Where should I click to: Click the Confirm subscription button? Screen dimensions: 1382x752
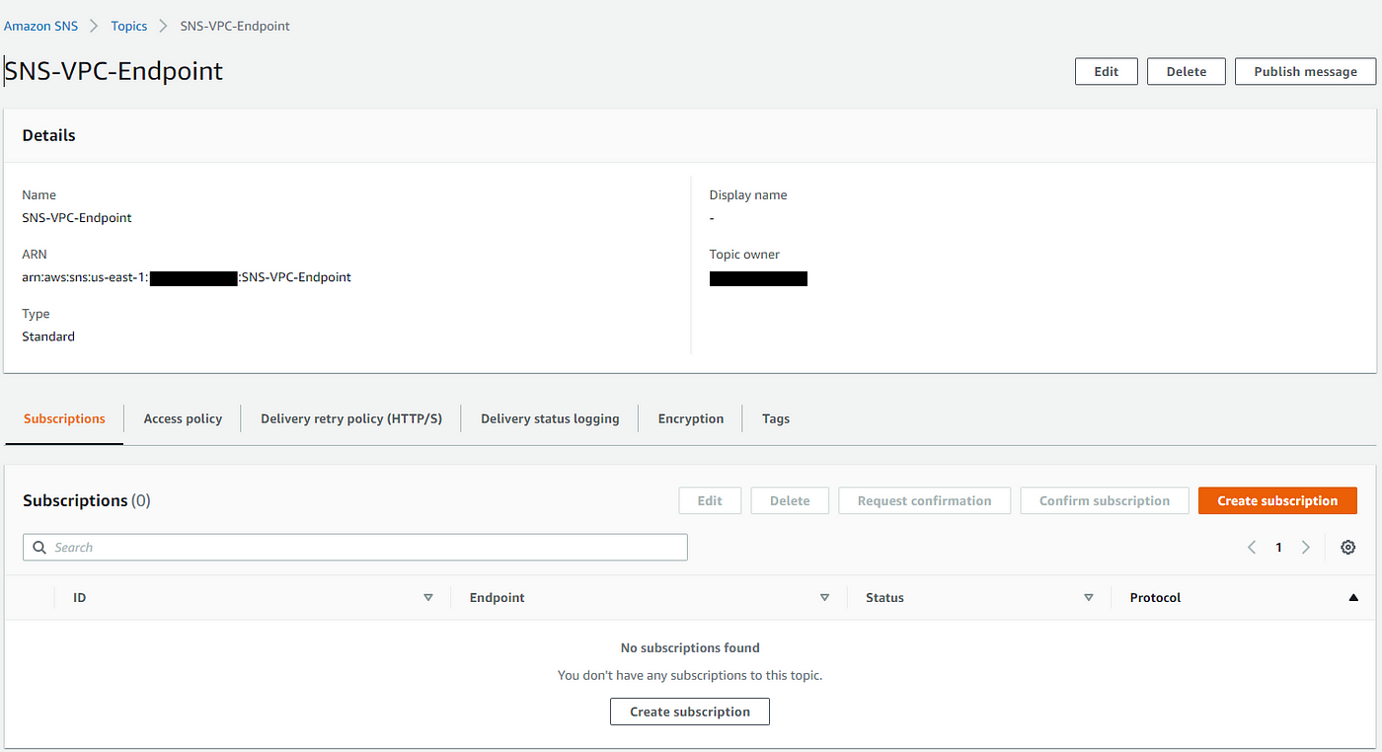coord(1105,500)
